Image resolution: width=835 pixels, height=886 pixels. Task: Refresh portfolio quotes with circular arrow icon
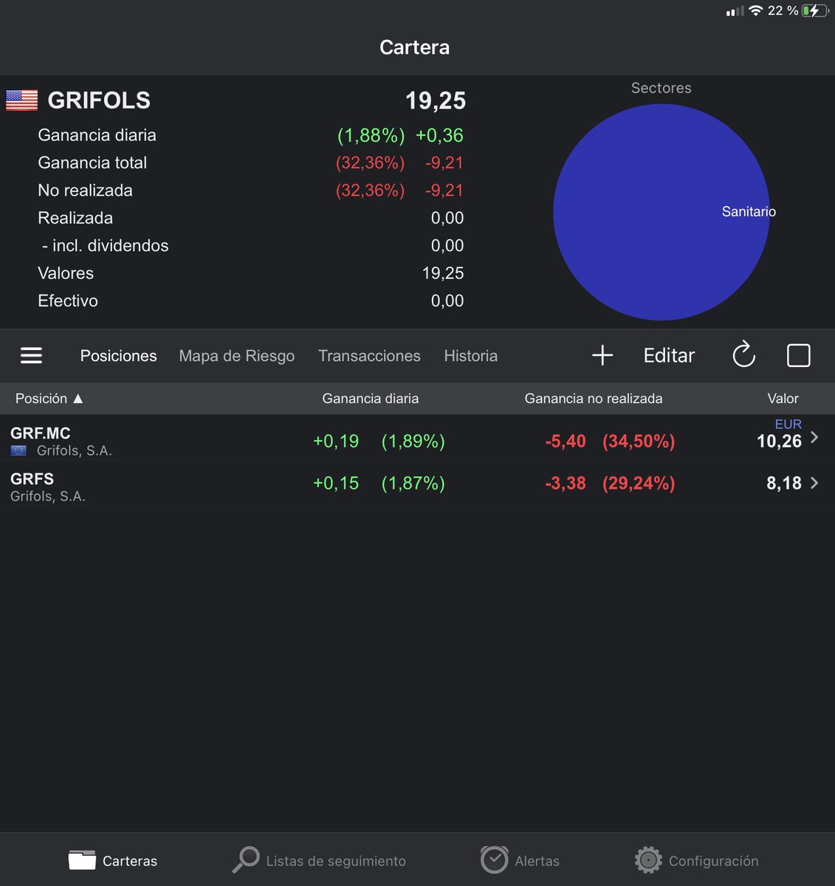pyautogui.click(x=743, y=355)
